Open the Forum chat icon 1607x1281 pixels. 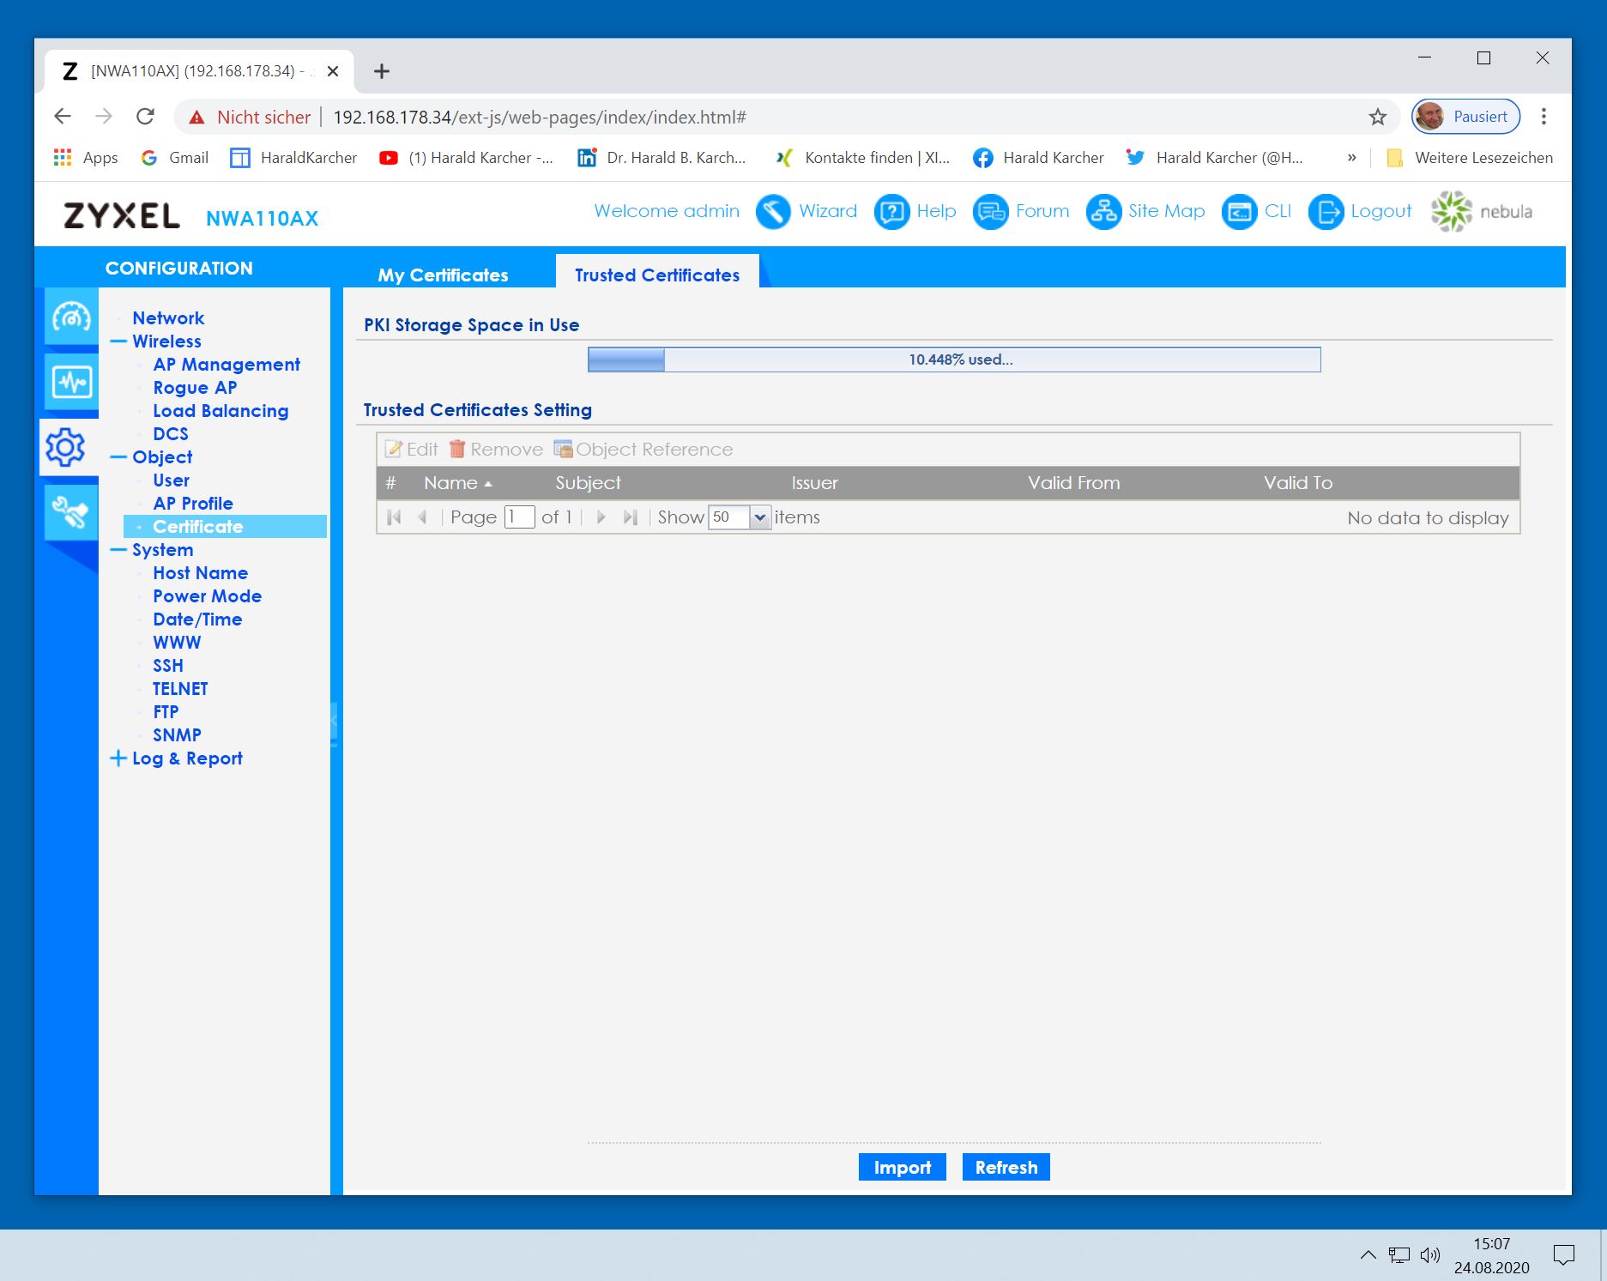tap(990, 212)
